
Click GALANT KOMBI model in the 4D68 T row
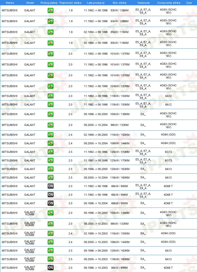tap(30, 268)
